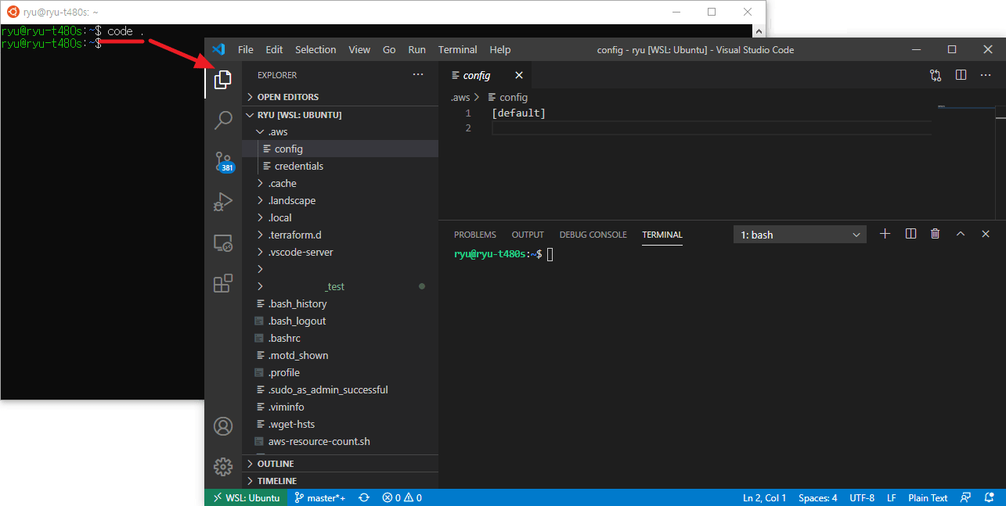Change language mode via Plain Text
The image size is (1006, 506).
[x=928, y=497]
